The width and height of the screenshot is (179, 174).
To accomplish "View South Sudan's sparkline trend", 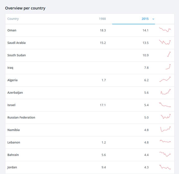I will click(x=169, y=54).
